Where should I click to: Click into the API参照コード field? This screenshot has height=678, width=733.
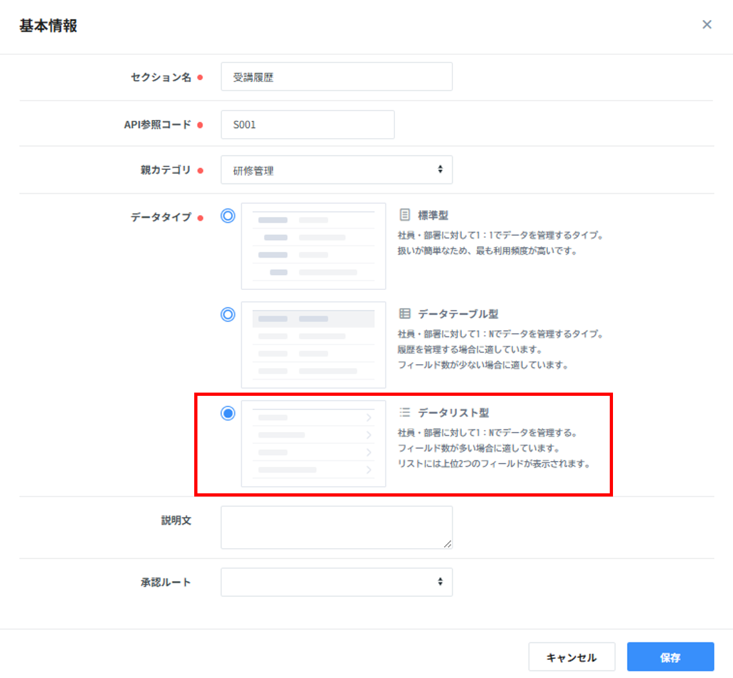pos(307,125)
